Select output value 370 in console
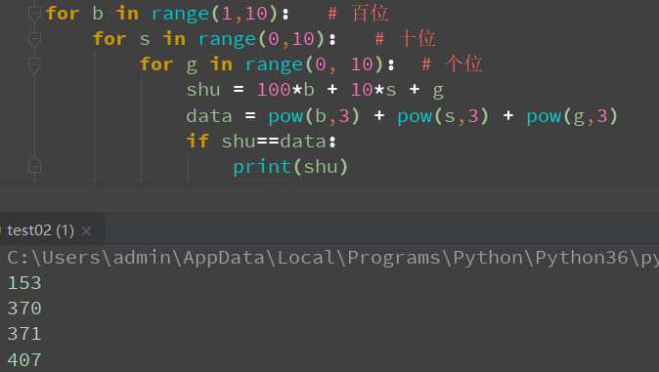The width and height of the screenshot is (659, 372). [x=24, y=309]
